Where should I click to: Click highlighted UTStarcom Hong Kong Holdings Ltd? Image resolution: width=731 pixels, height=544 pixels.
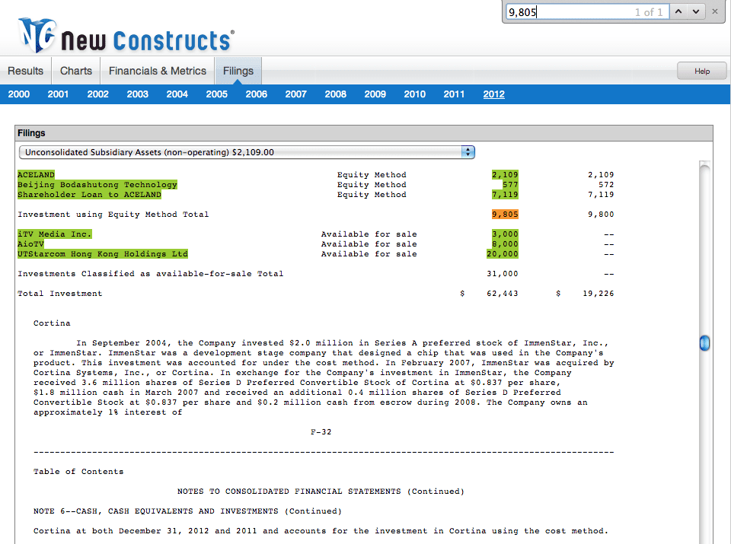click(103, 254)
